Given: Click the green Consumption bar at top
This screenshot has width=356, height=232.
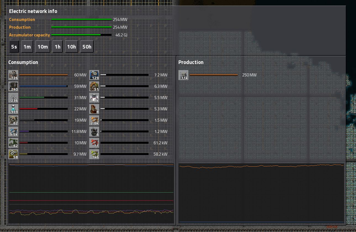Looking at the screenshot, I should point(81,20).
